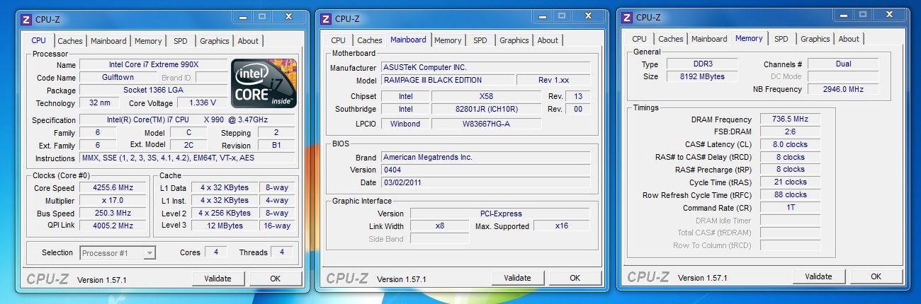Open About tab in the Memory CPU-Z window
Image resolution: width=921 pixels, height=304 pixels.
click(x=849, y=39)
